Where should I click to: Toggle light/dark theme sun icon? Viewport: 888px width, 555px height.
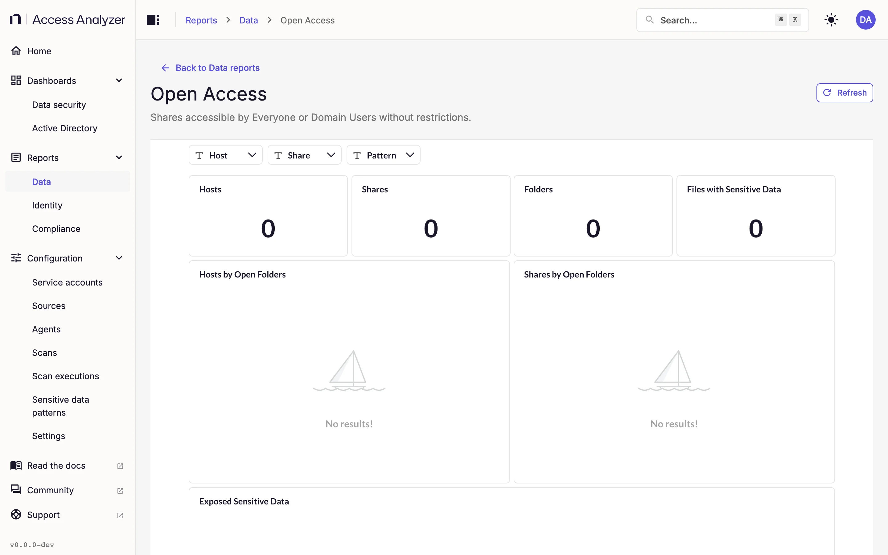click(x=831, y=20)
